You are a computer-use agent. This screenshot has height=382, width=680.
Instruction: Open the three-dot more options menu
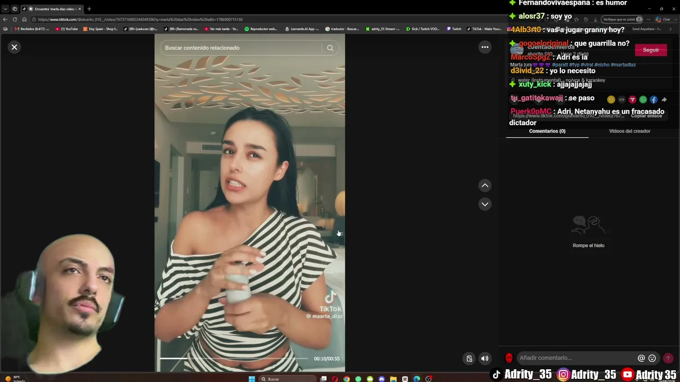[x=484, y=47]
